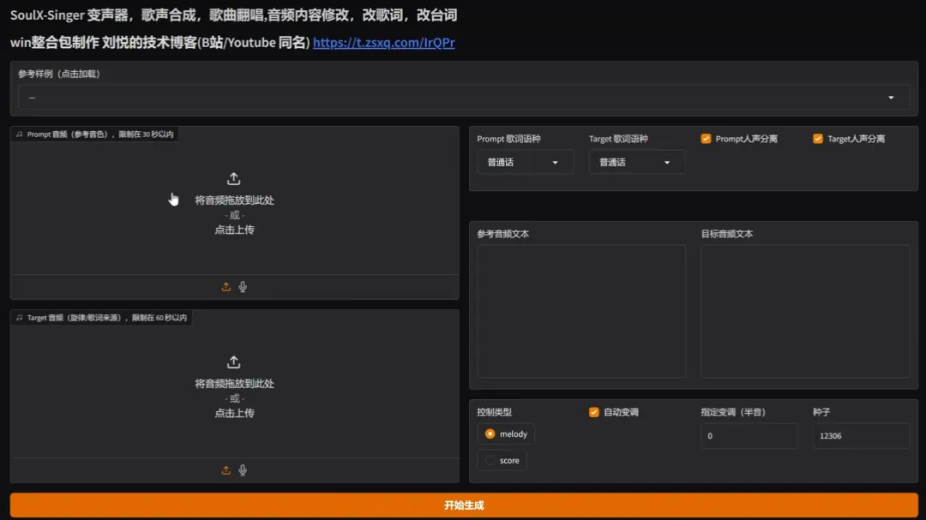This screenshot has height=520, width=926.
Task: Click the SoulX-Singer title heading
Action: [x=234, y=15]
